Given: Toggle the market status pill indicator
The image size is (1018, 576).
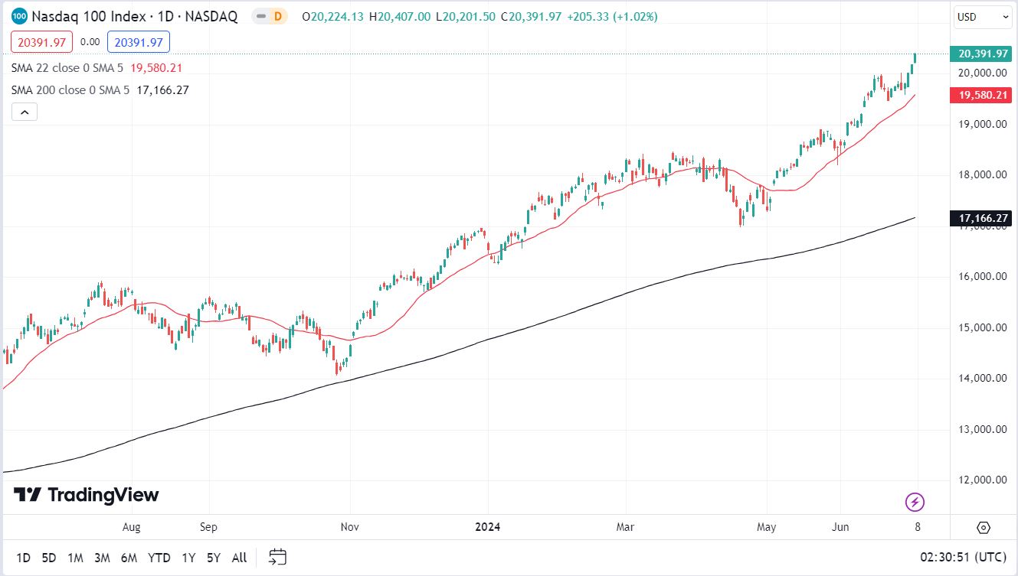Looking at the screenshot, I should pyautogui.click(x=261, y=16).
